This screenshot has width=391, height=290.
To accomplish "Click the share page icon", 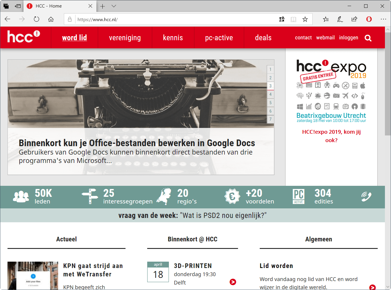I will click(x=354, y=19).
